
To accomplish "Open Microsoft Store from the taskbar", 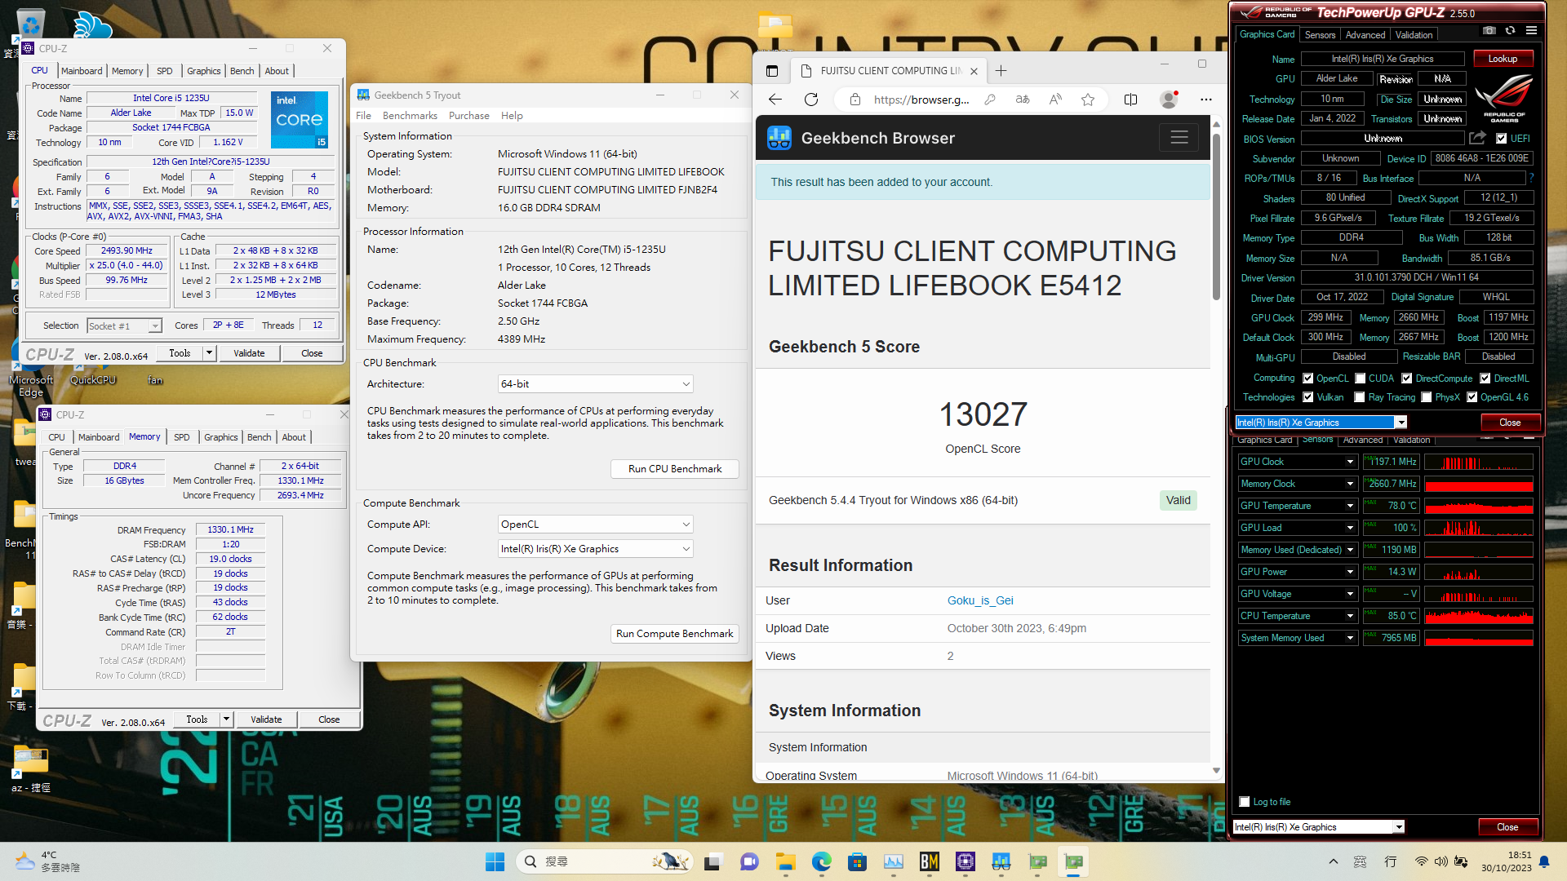I will pos(857,861).
